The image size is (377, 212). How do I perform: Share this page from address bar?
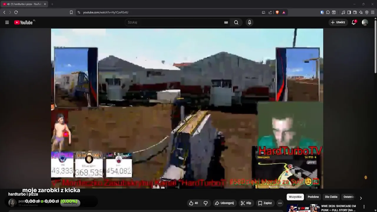(x=270, y=12)
